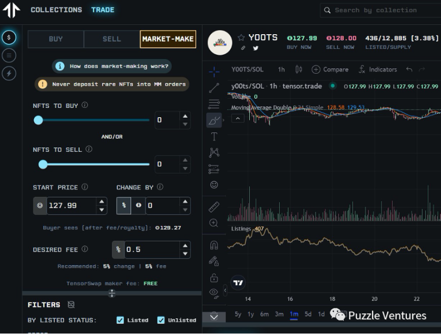The width and height of the screenshot is (441, 334).
Task: Click the Compare symbol button
Action: tap(330, 69)
